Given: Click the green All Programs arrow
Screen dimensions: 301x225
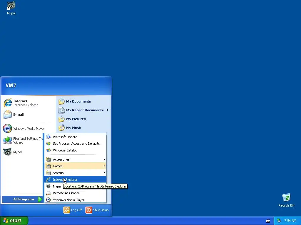Looking at the screenshot, I should point(40,199).
